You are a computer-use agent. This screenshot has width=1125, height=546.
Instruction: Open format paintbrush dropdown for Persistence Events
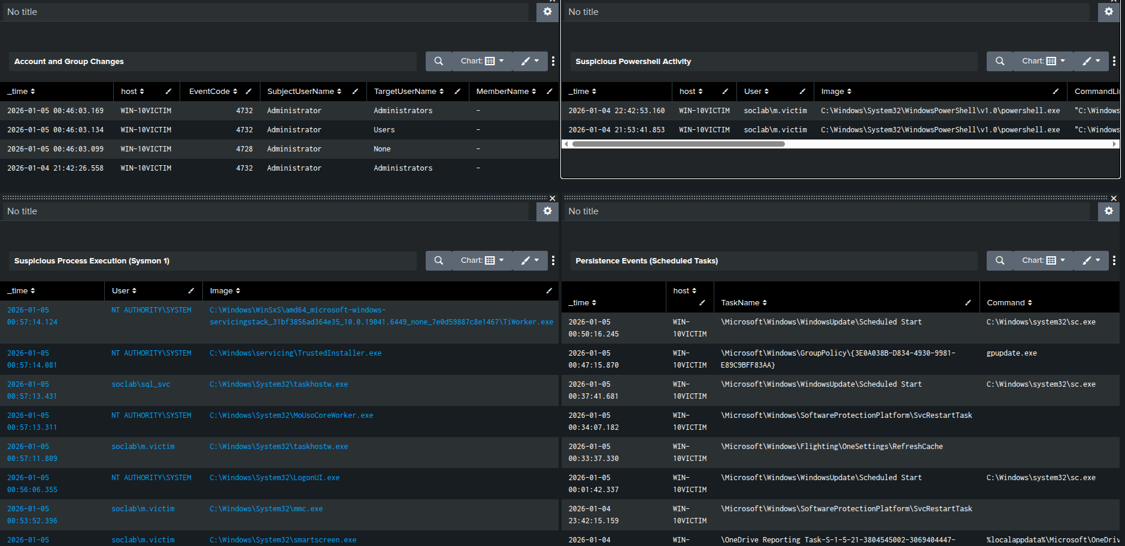(1091, 260)
